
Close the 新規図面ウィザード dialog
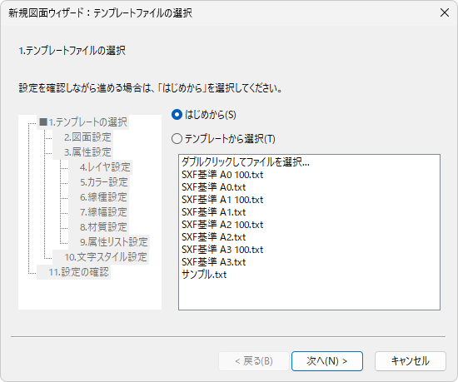tap(445, 12)
